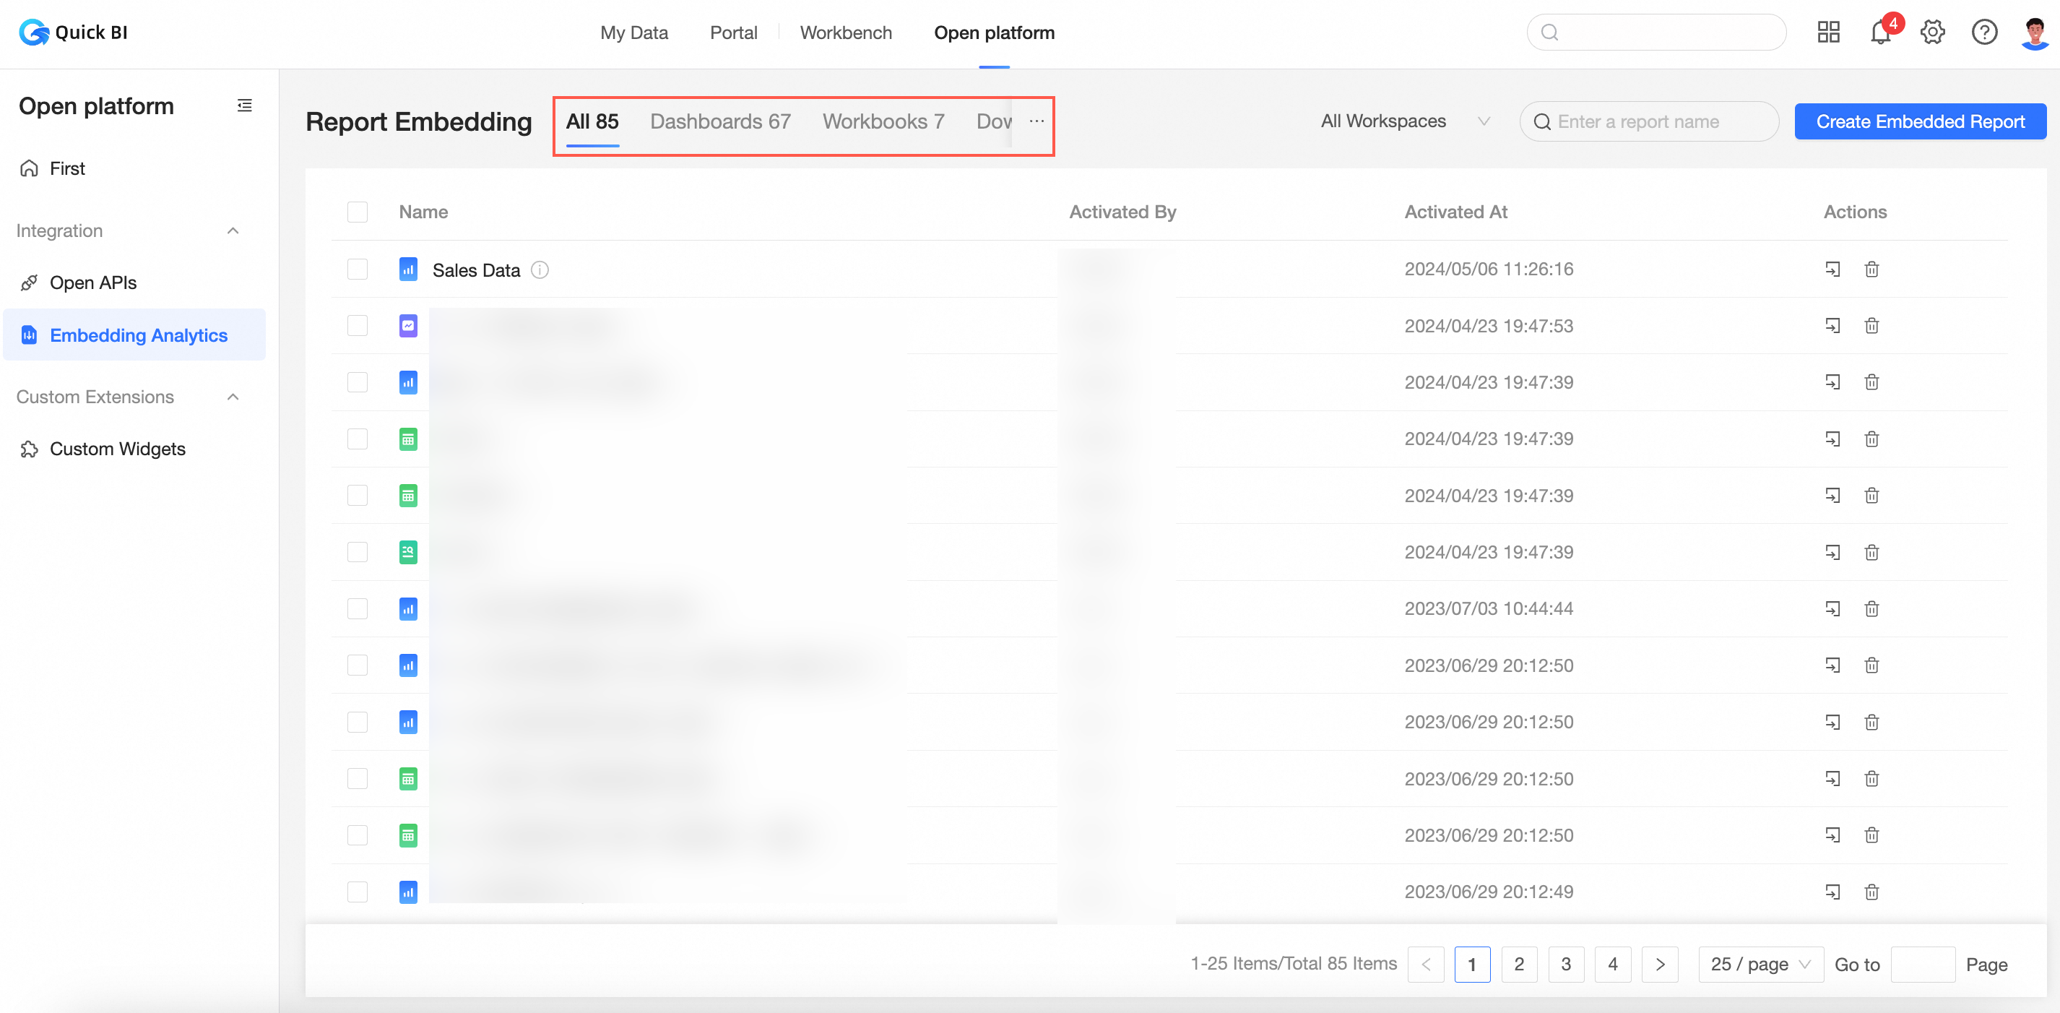Open the settings gear icon
The image size is (2060, 1013).
(1932, 33)
